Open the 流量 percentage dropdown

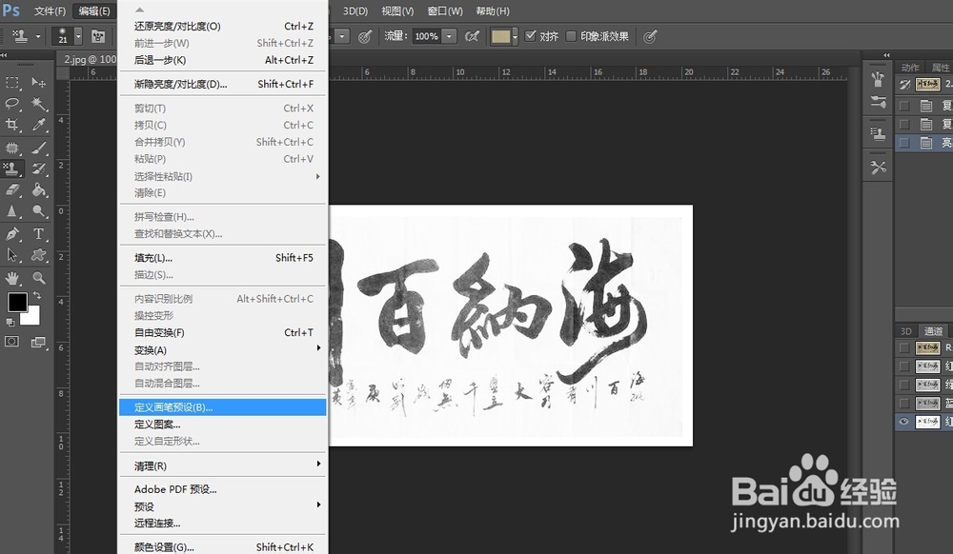[448, 36]
